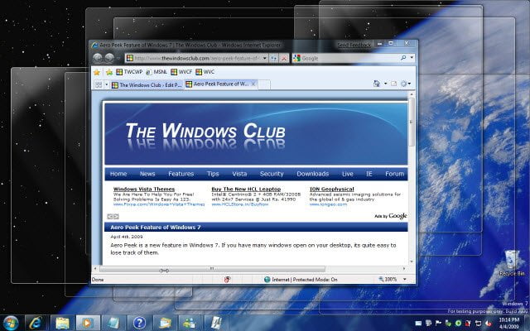Refresh the page with the refresh icon
Image resolution: width=530 pixels, height=331 pixels.
273,58
